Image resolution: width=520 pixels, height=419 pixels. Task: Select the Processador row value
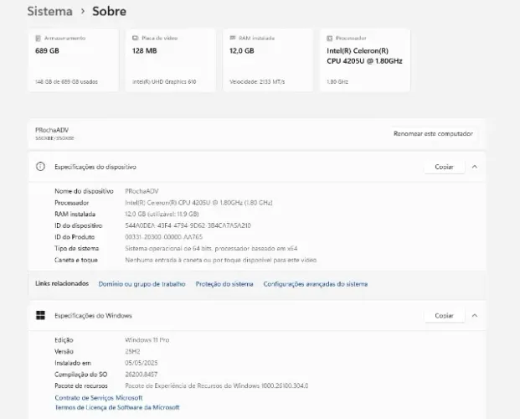tap(198, 203)
